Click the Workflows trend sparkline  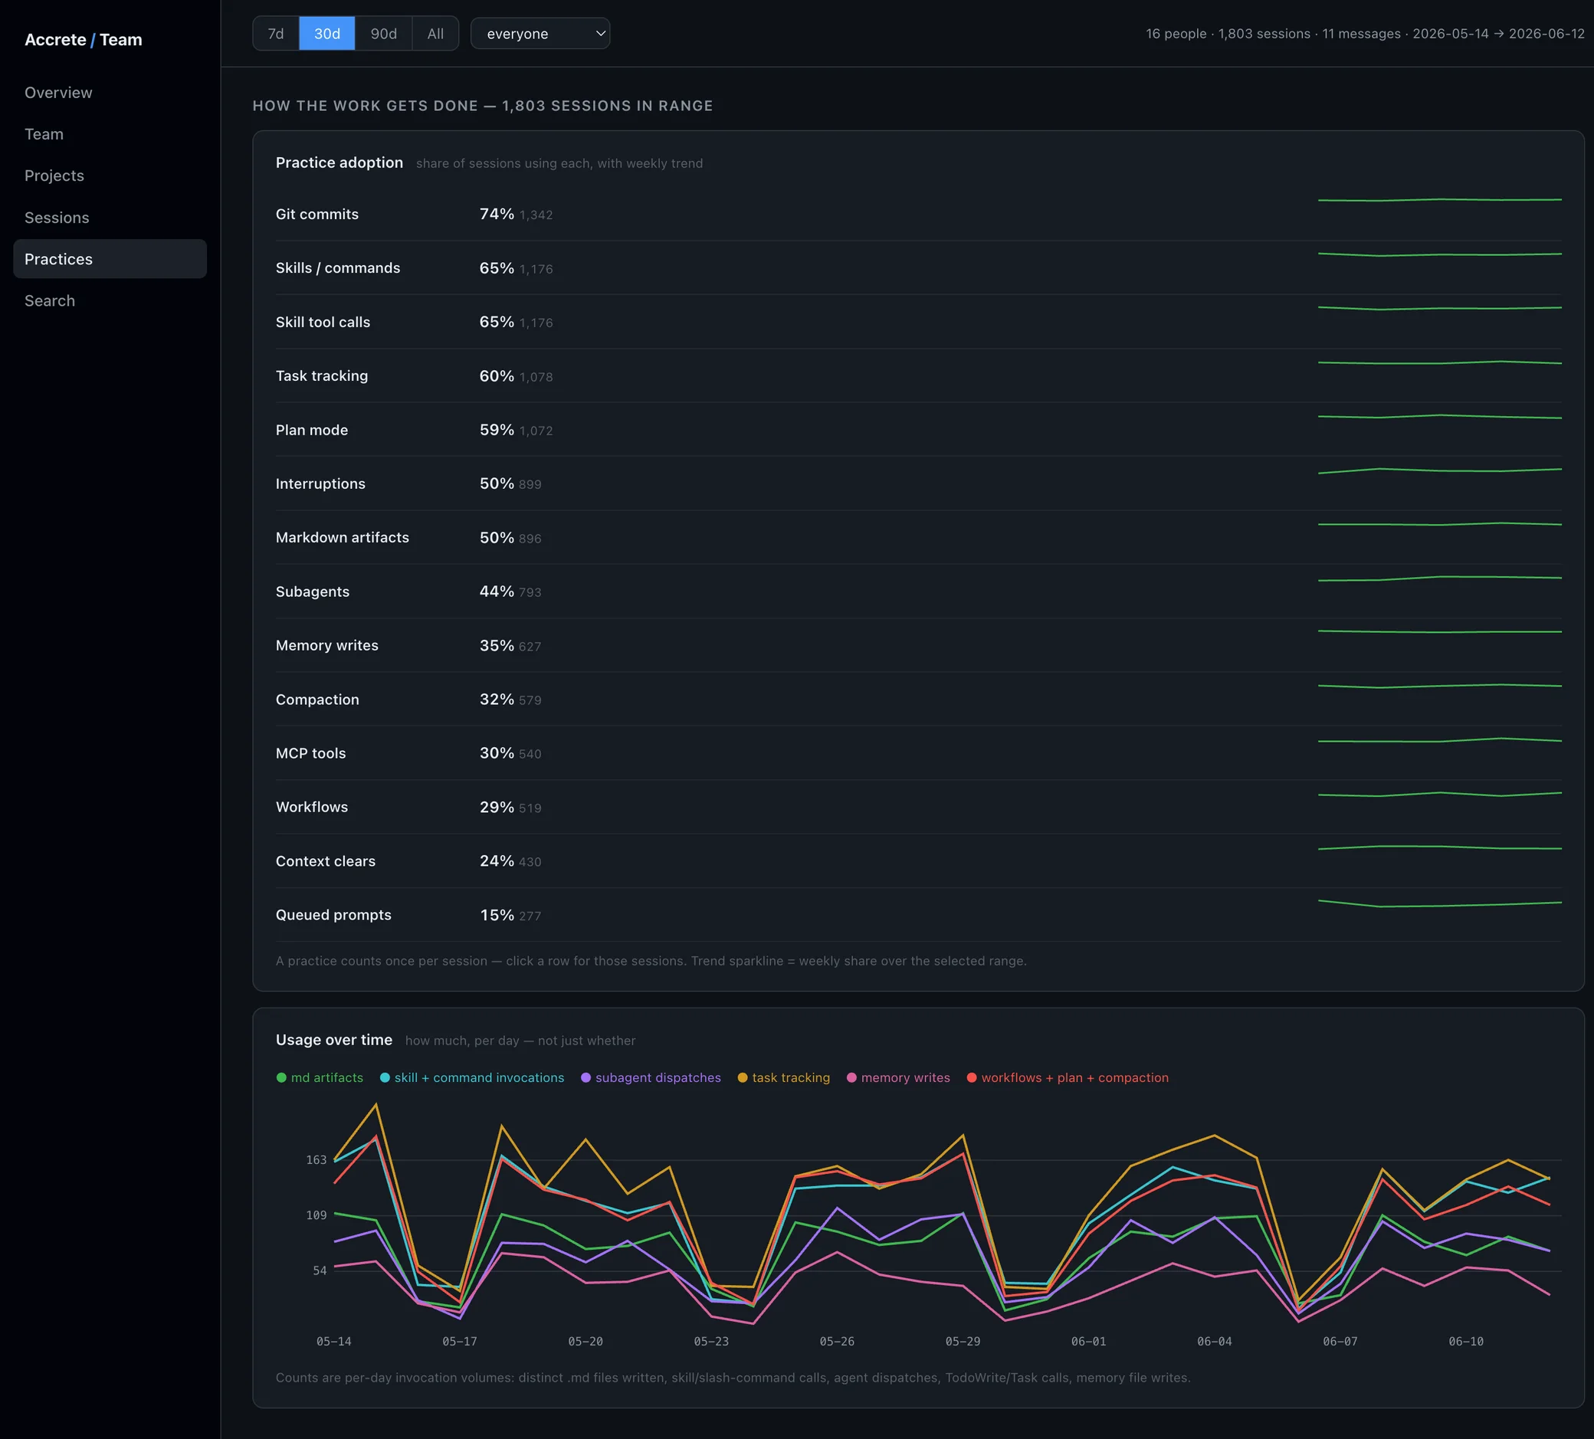[x=1440, y=794]
